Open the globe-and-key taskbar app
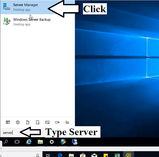The height and width of the screenshot is (157, 159). tap(63, 142)
